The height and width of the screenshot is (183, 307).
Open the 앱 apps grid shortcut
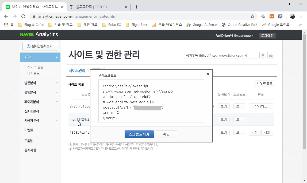9,25
